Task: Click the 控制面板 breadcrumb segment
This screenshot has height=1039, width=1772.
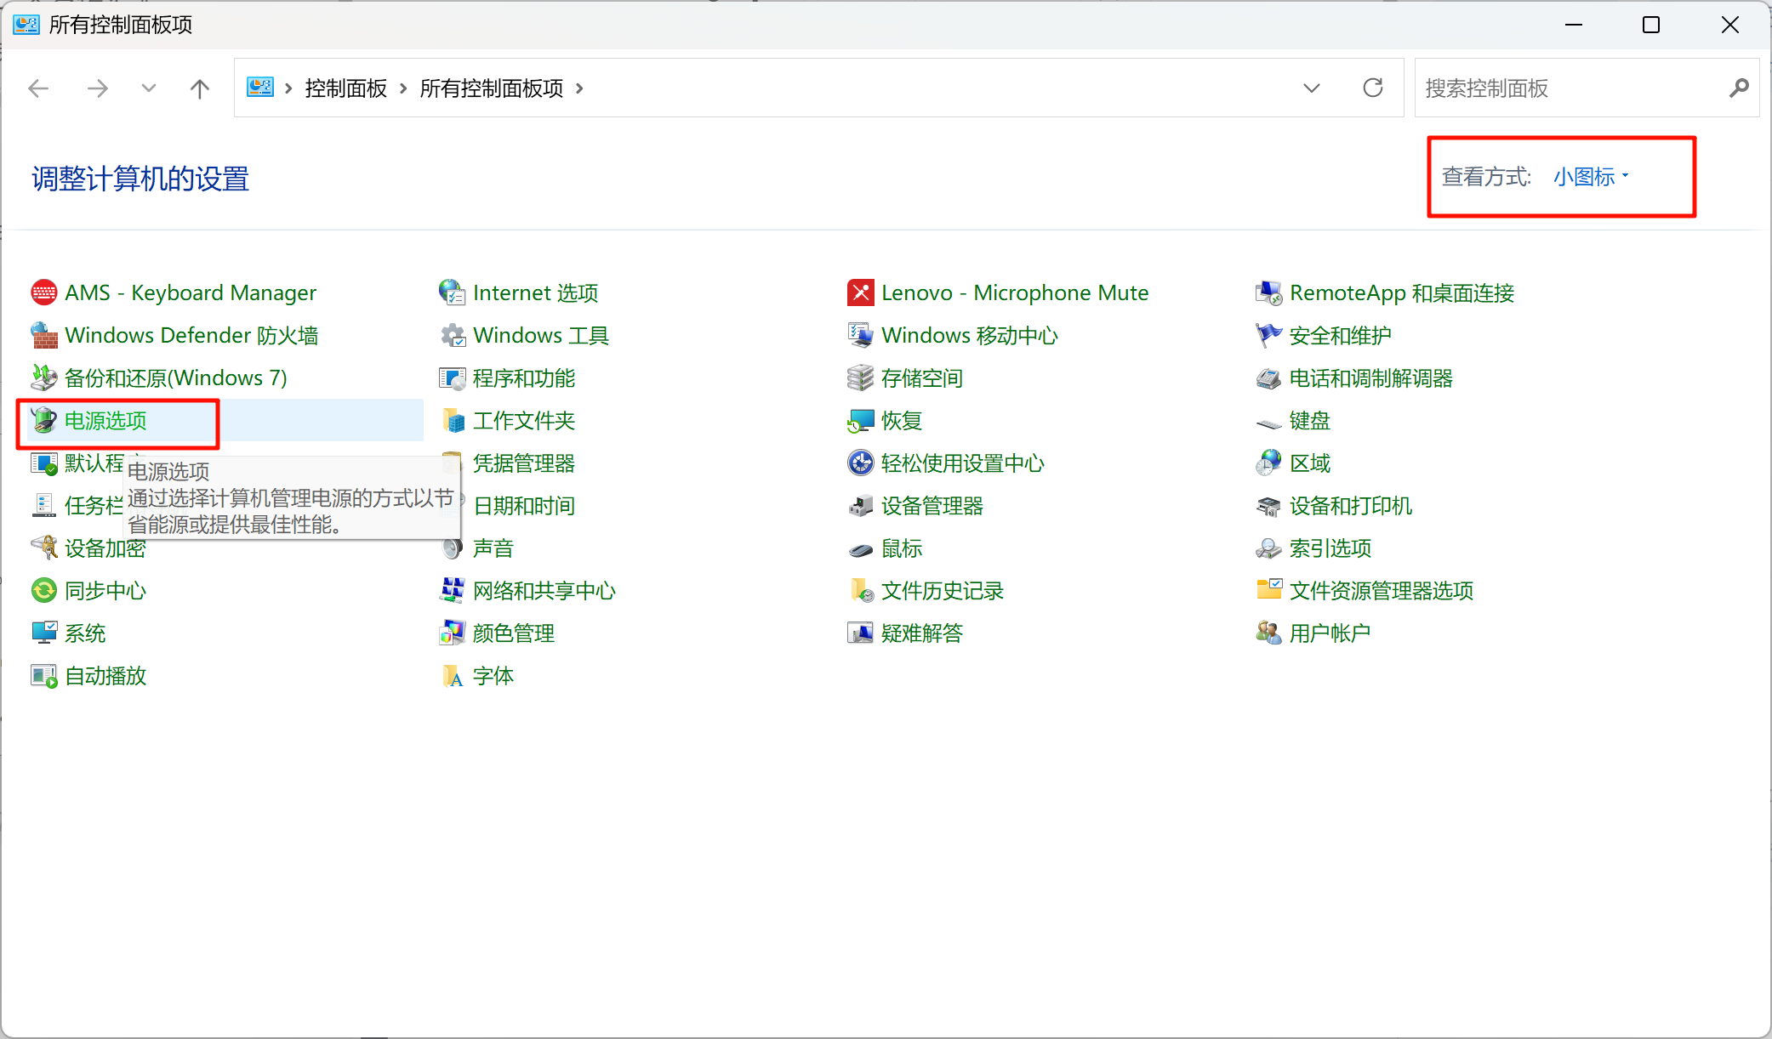Action: click(345, 88)
